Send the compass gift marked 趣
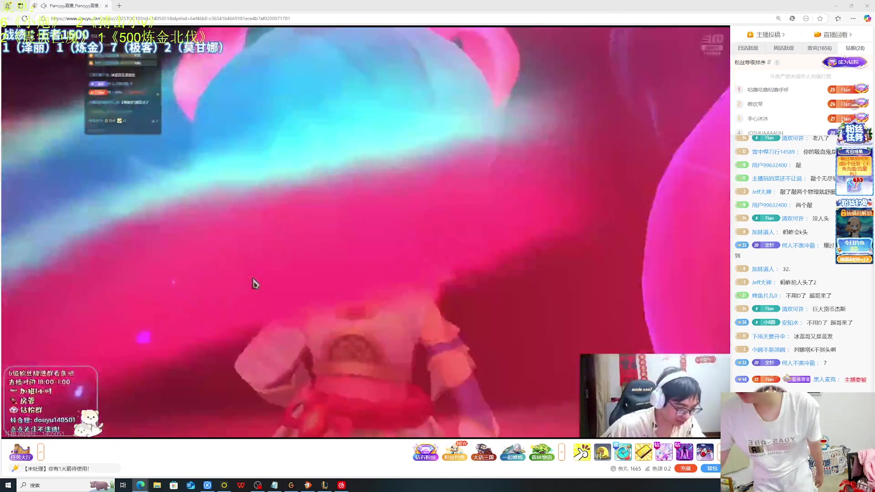875x492 pixels. (x=623, y=452)
